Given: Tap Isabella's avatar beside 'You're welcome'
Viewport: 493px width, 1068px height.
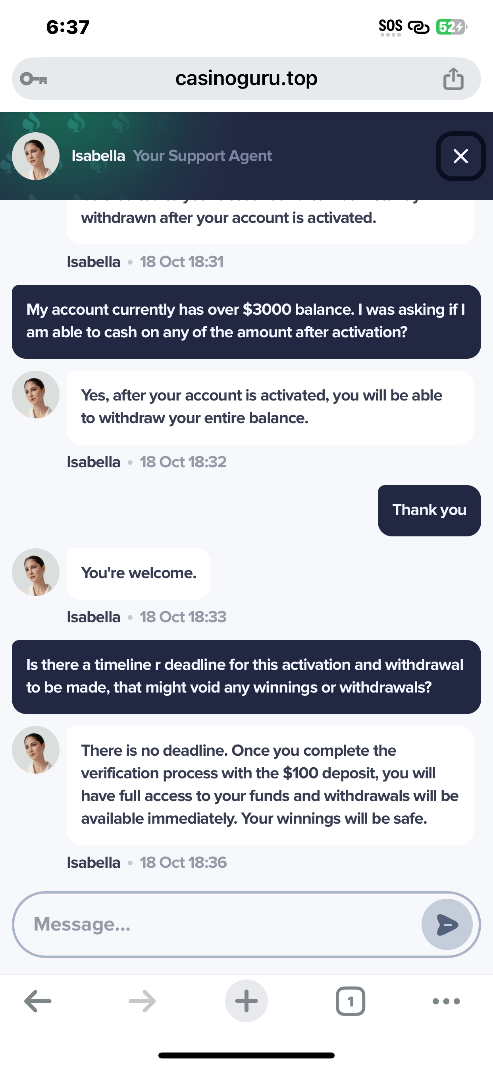Looking at the screenshot, I should point(36,572).
